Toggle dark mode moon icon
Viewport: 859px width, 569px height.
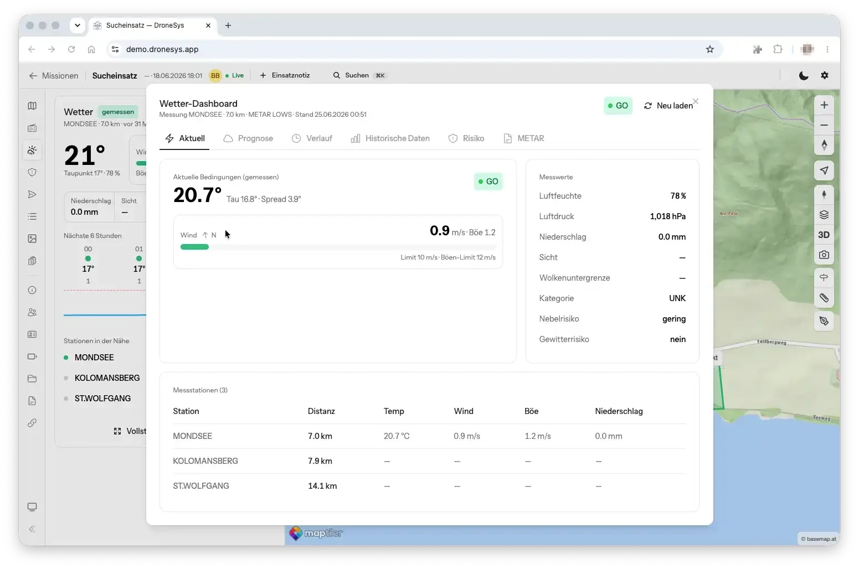click(804, 75)
